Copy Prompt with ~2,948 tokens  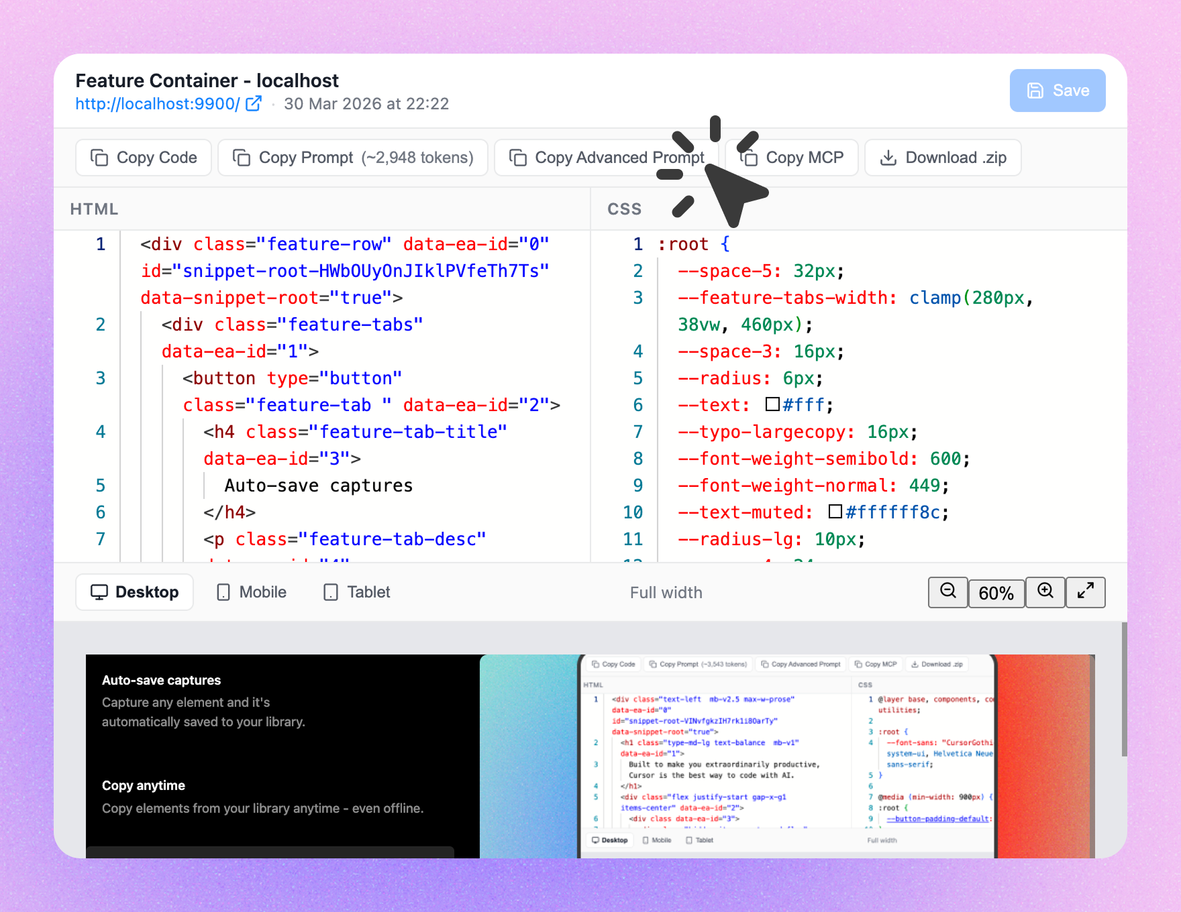pos(353,158)
